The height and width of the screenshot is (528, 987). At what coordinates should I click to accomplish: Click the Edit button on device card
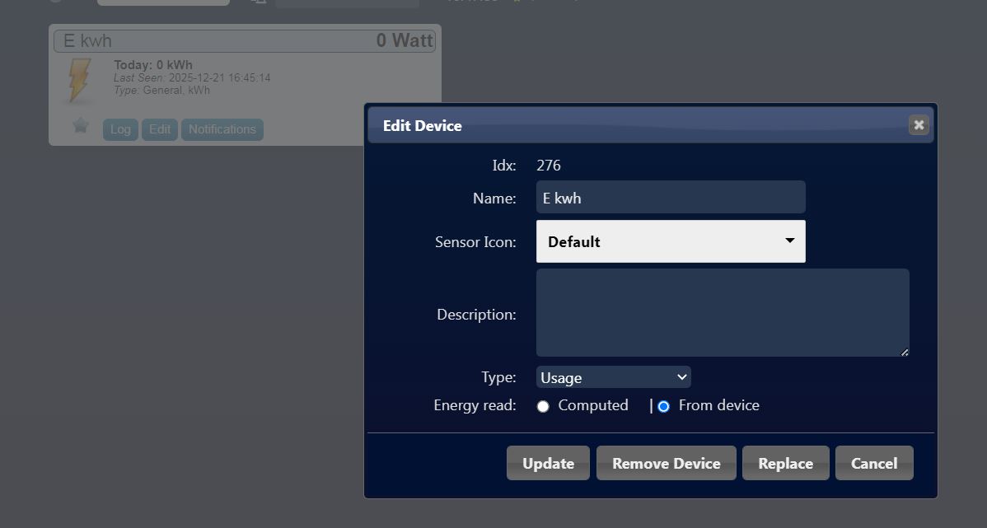pos(160,129)
